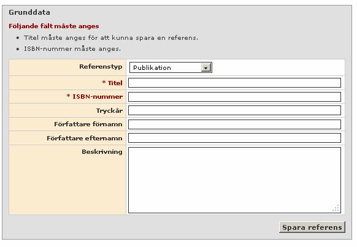This screenshot has height=247, width=357.
Task: Click the Författare efternamn input field
Action: (x=234, y=138)
